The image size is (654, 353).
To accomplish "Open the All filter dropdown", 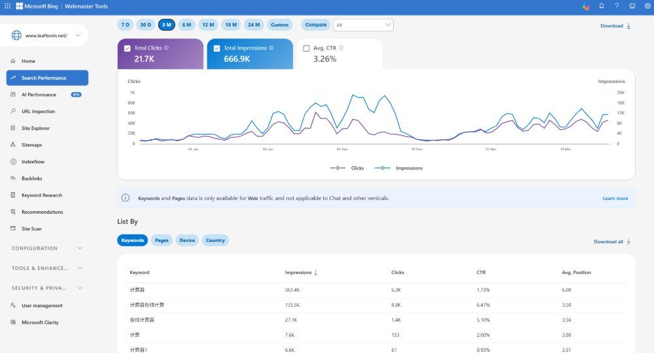I will [363, 25].
